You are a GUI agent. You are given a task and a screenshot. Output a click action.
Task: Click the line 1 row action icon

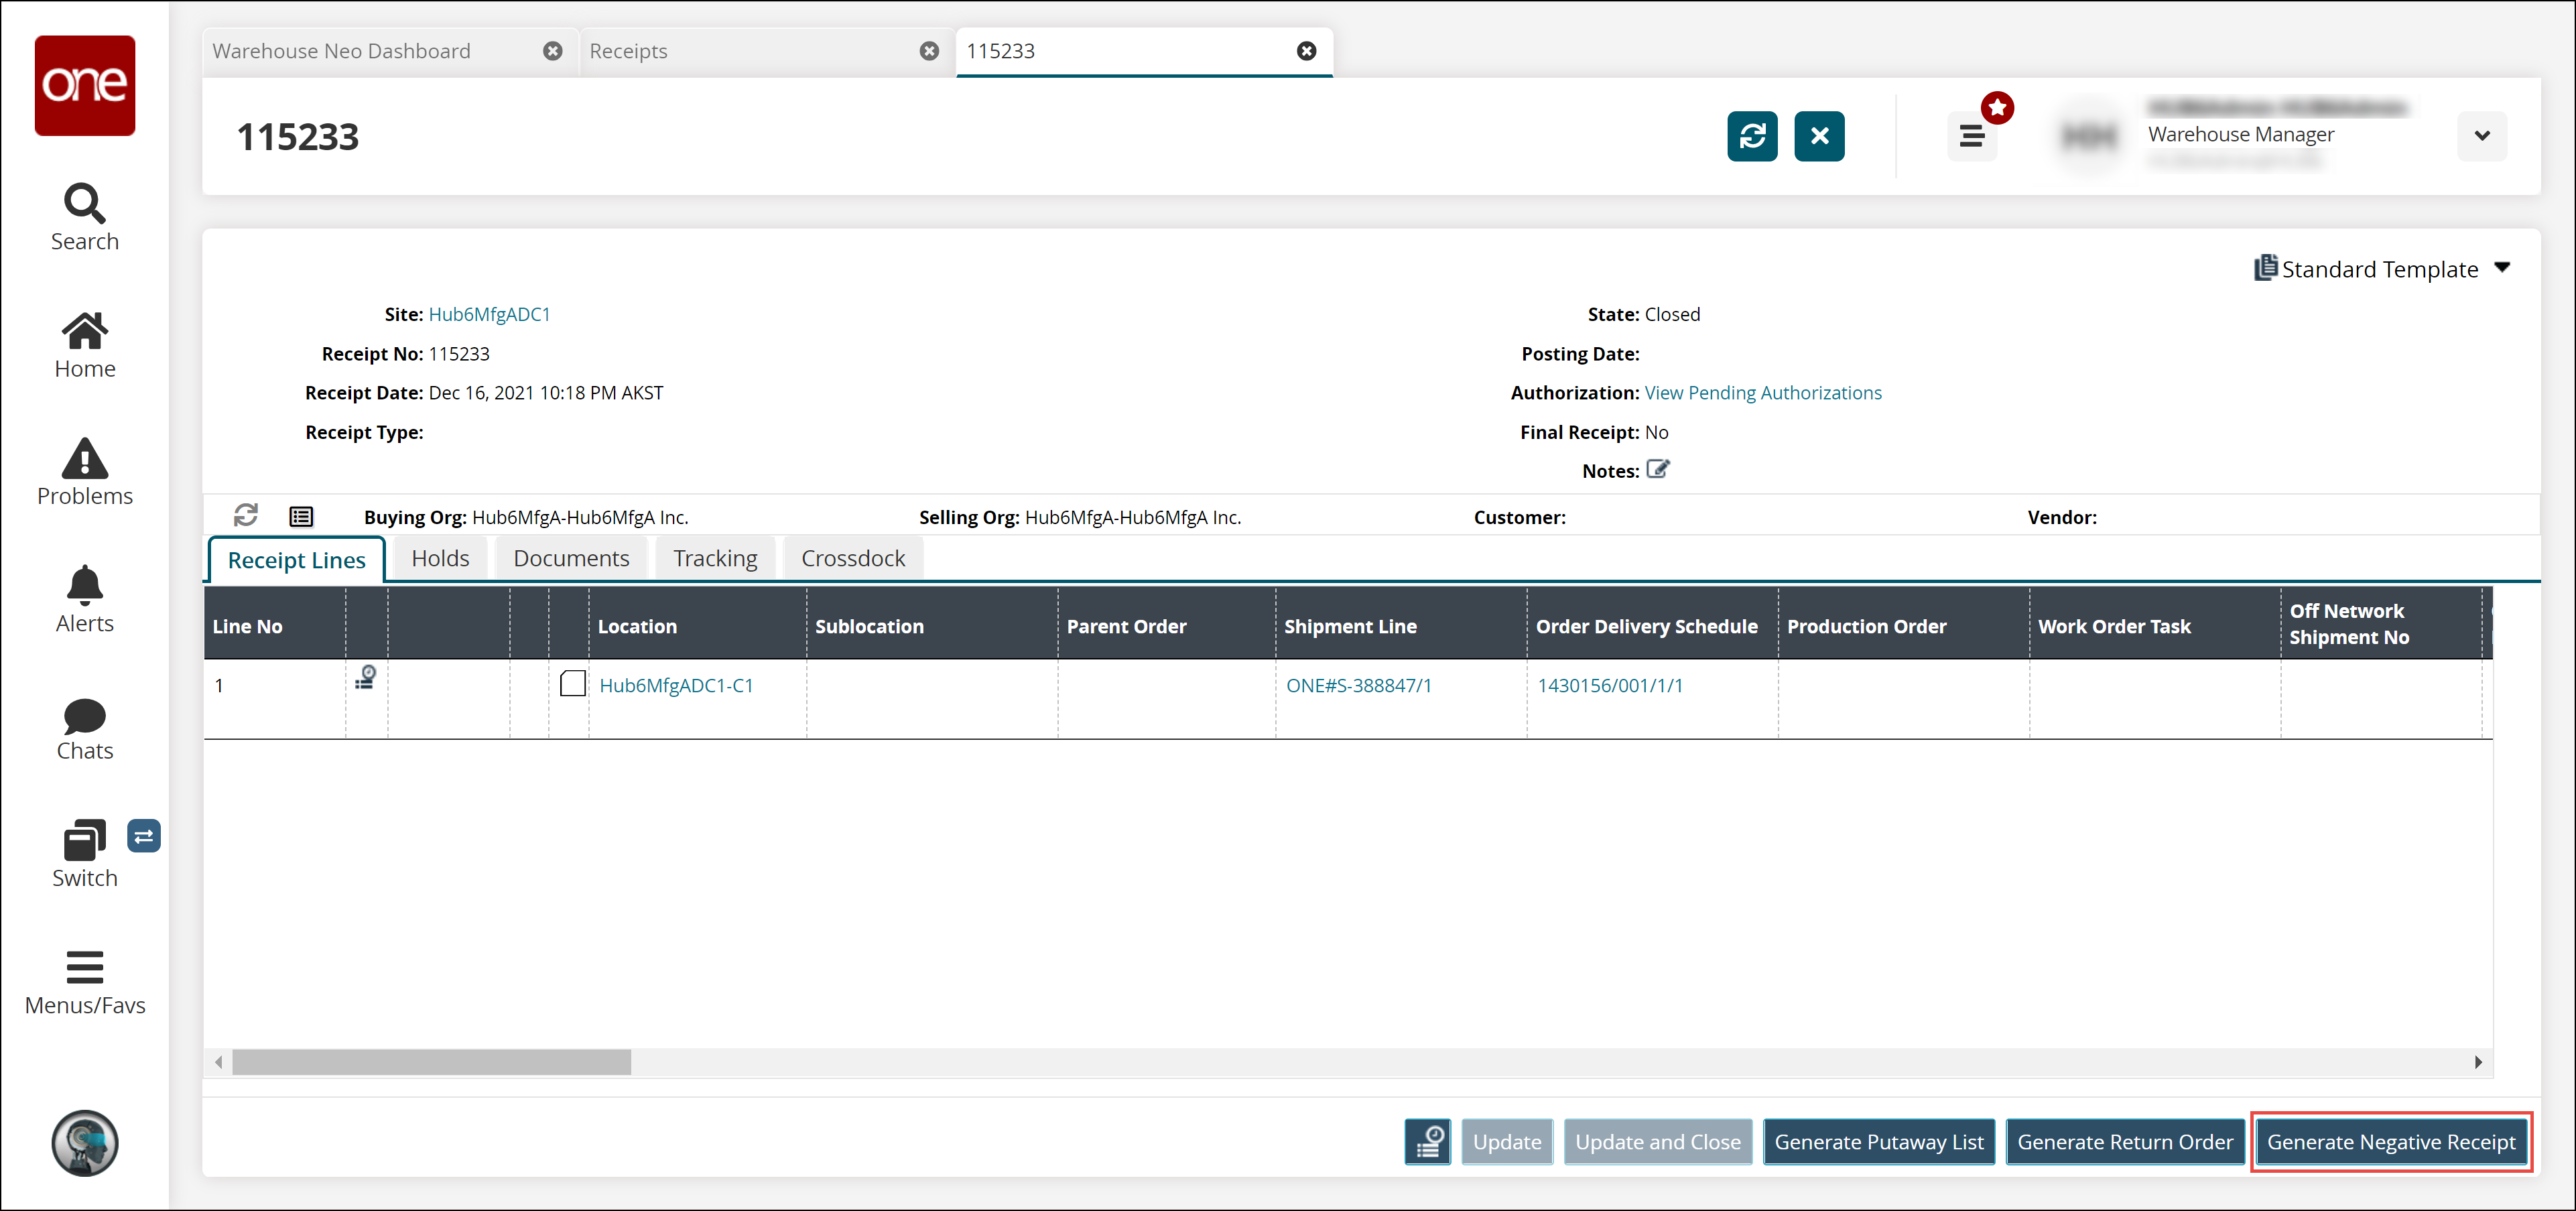point(366,678)
